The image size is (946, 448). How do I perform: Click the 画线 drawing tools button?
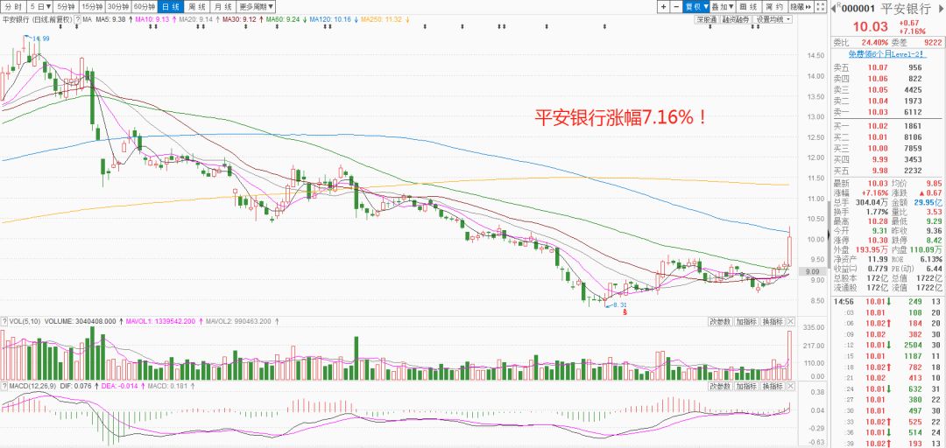pos(748,7)
